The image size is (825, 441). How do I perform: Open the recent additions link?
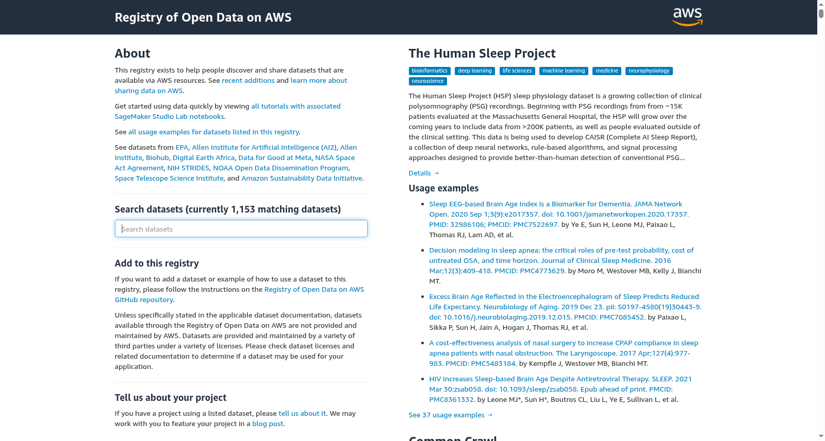coord(248,80)
